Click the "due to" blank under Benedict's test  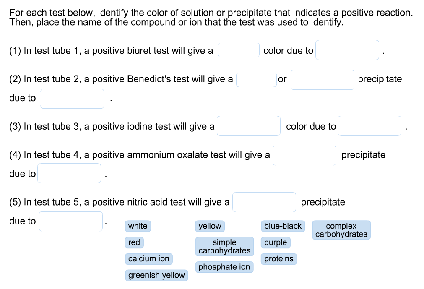(x=72, y=98)
